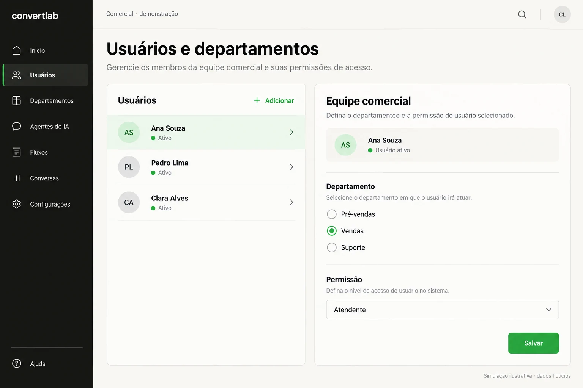Image resolution: width=583 pixels, height=388 pixels.
Task: Click the Conversas bars icon
Action: 16,178
